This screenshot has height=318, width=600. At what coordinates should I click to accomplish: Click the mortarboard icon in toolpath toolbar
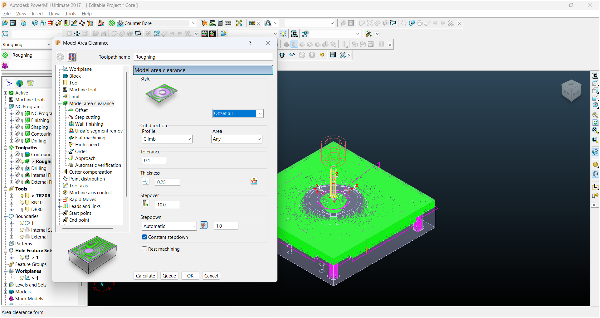(x=282, y=55)
